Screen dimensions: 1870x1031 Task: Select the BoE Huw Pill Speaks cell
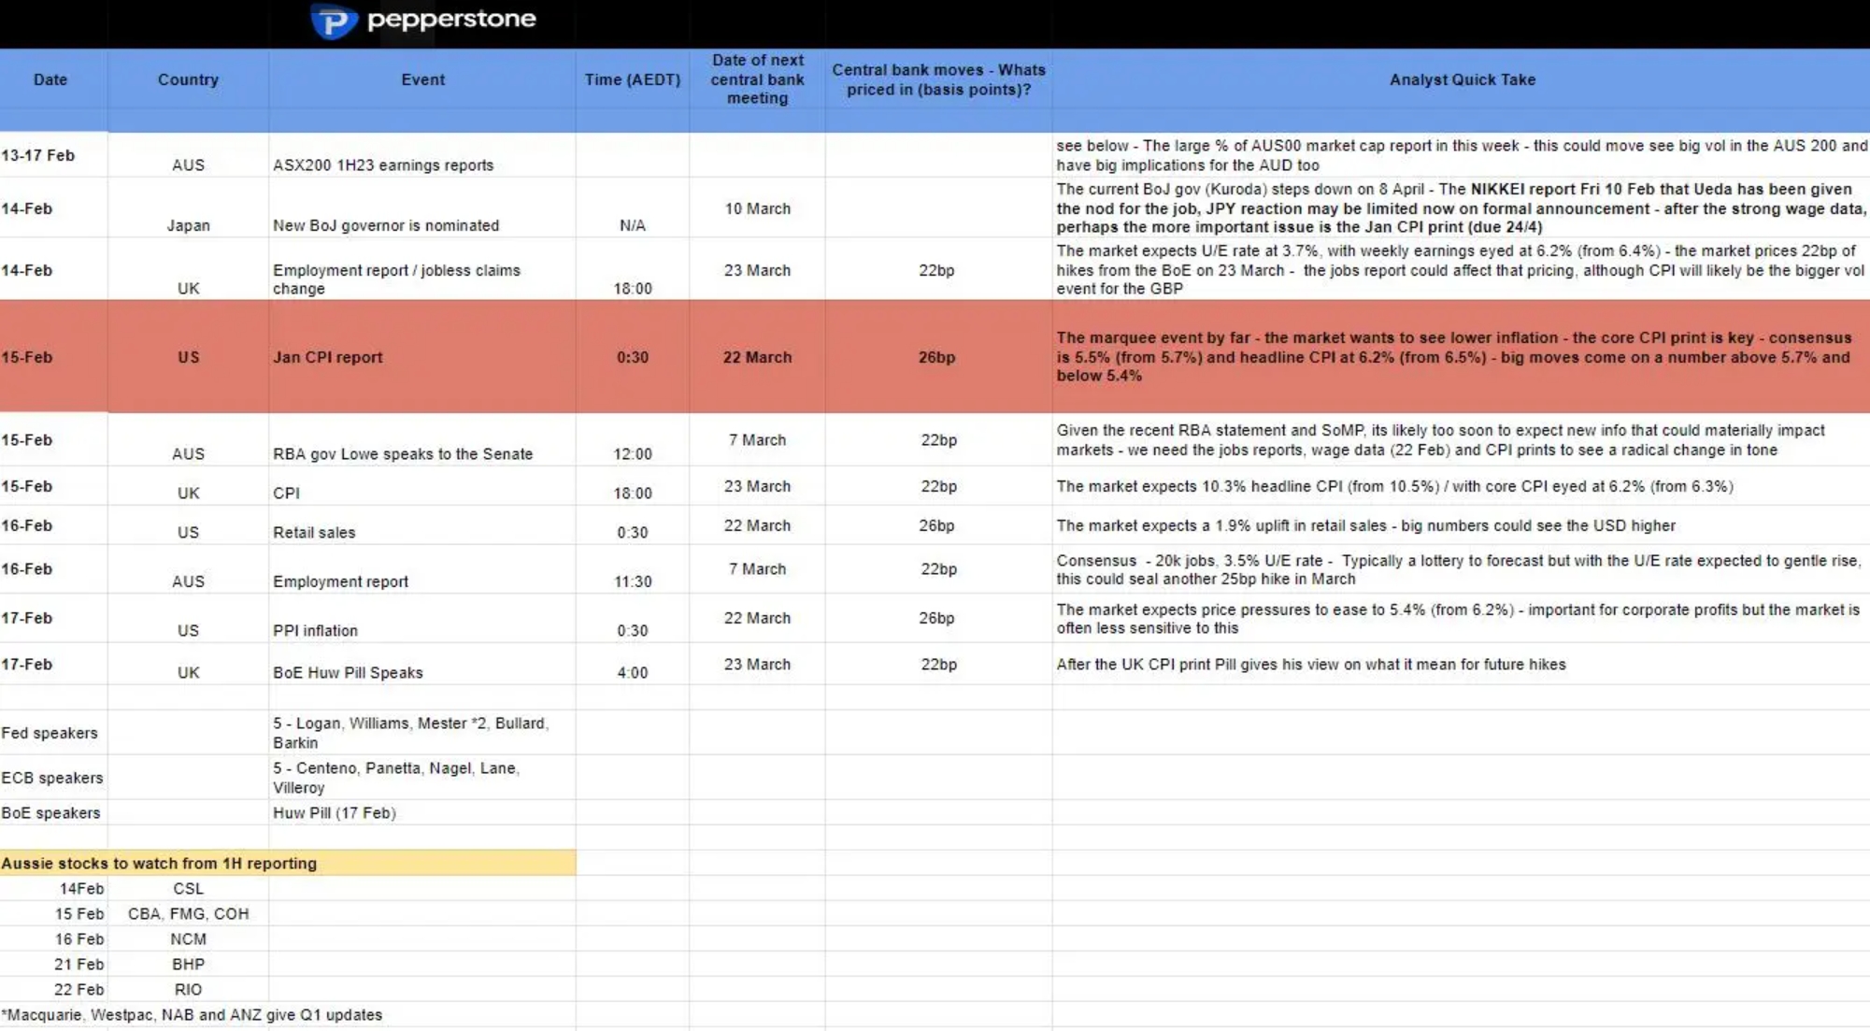click(x=348, y=672)
